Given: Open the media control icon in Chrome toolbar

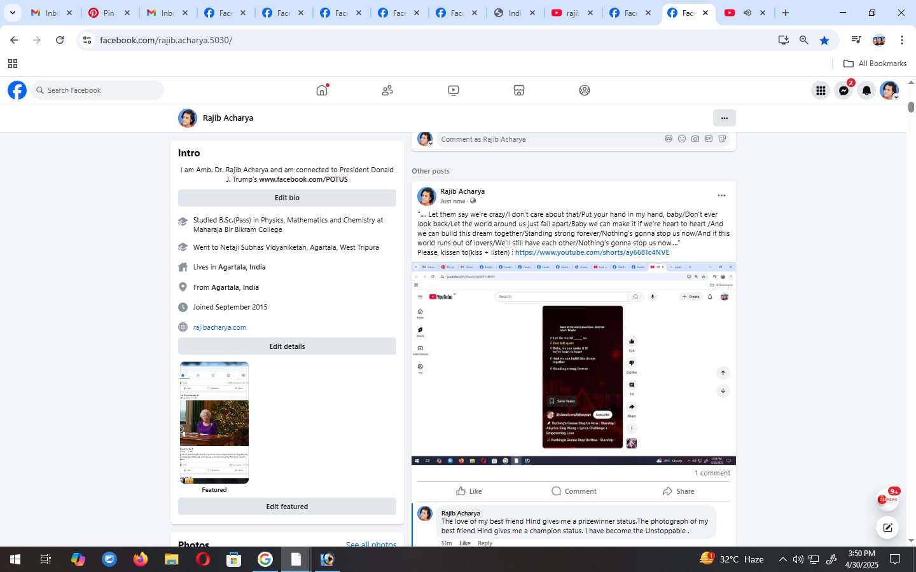Looking at the screenshot, I should click(856, 40).
